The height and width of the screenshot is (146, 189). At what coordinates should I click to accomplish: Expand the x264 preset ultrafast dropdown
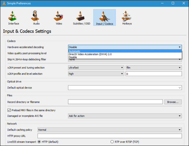tap(96, 68)
